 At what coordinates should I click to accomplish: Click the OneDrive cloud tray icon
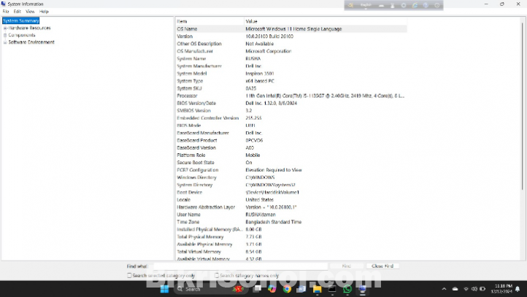click(x=455, y=289)
